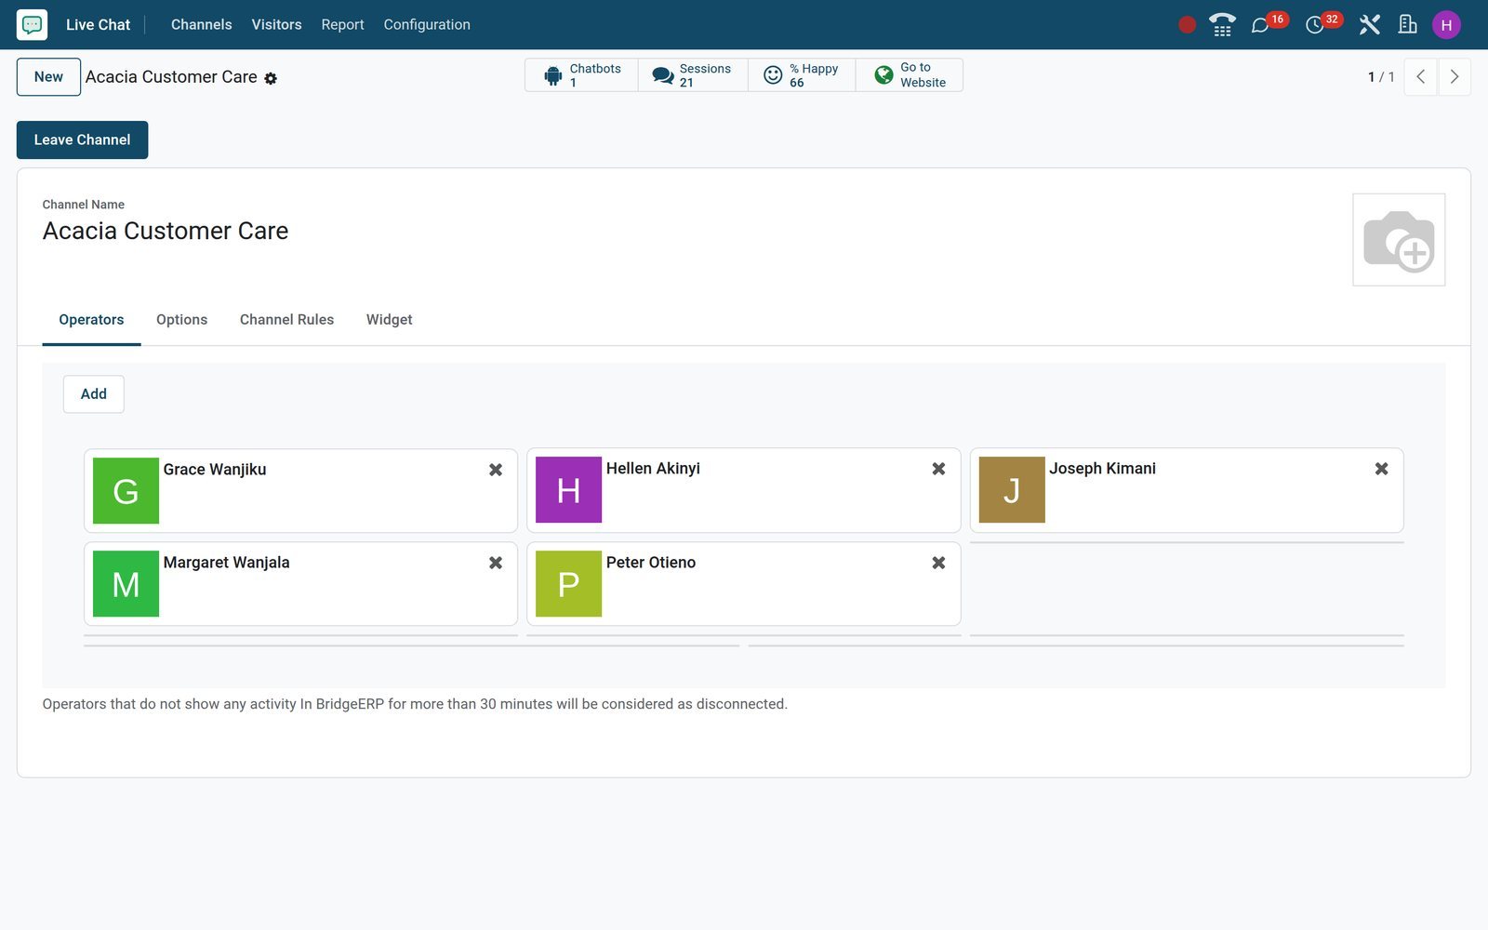Open the debug tools wrench icon
Screen dimensions: 1488x930
(1369, 25)
